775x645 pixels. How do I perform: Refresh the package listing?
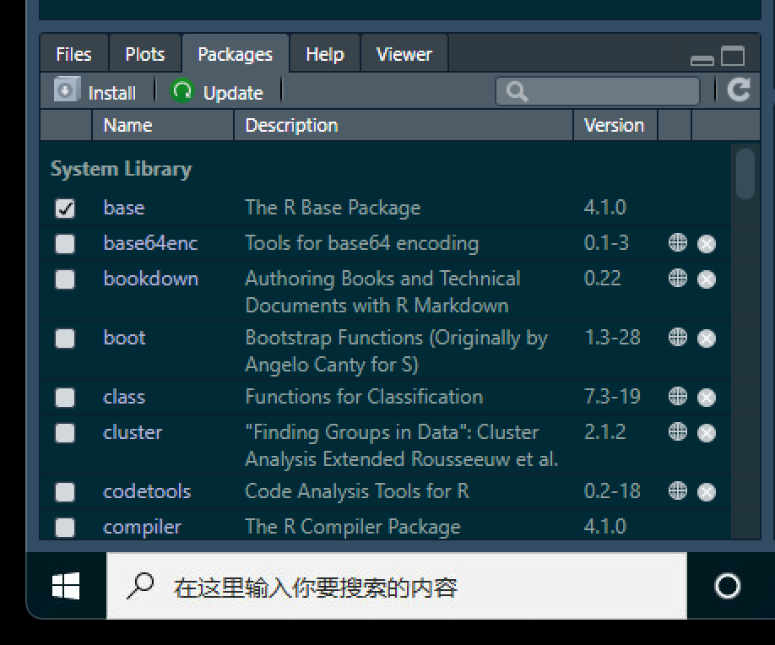739,90
